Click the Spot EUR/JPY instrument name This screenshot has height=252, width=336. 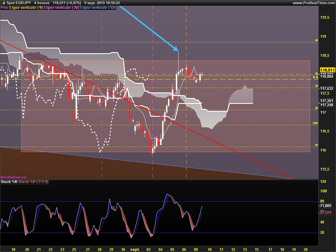coord(19,3)
